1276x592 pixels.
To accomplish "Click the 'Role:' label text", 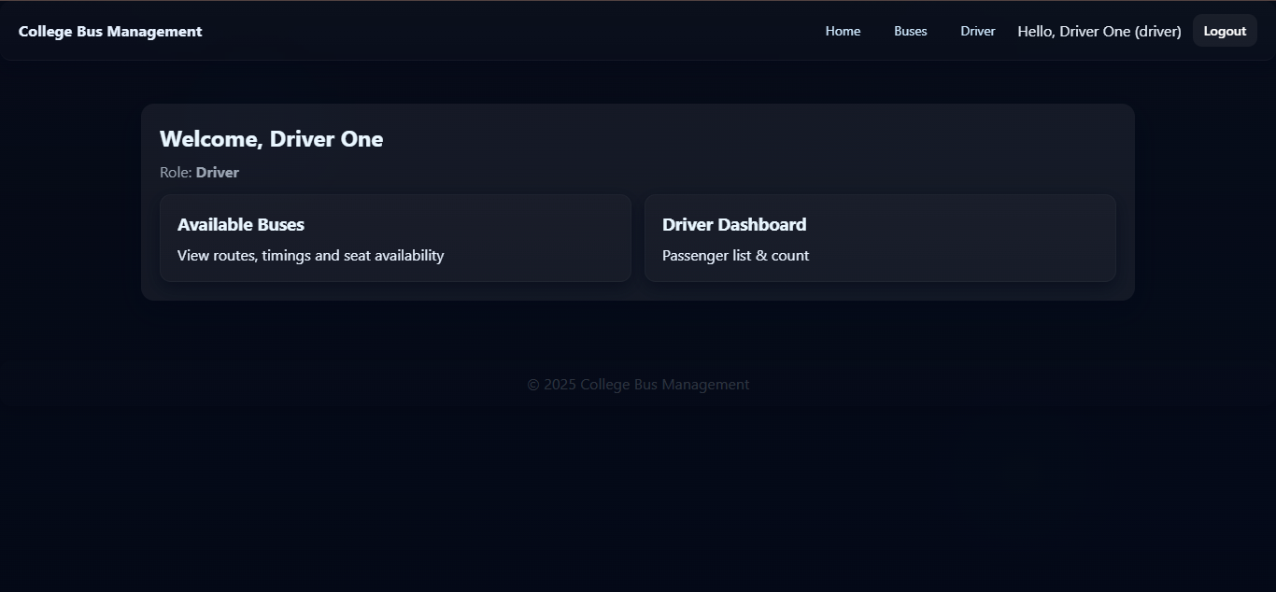I will (176, 173).
